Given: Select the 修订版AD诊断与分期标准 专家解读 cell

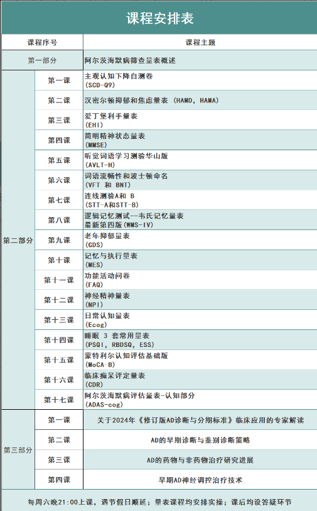Looking at the screenshot, I should [x=200, y=420].
